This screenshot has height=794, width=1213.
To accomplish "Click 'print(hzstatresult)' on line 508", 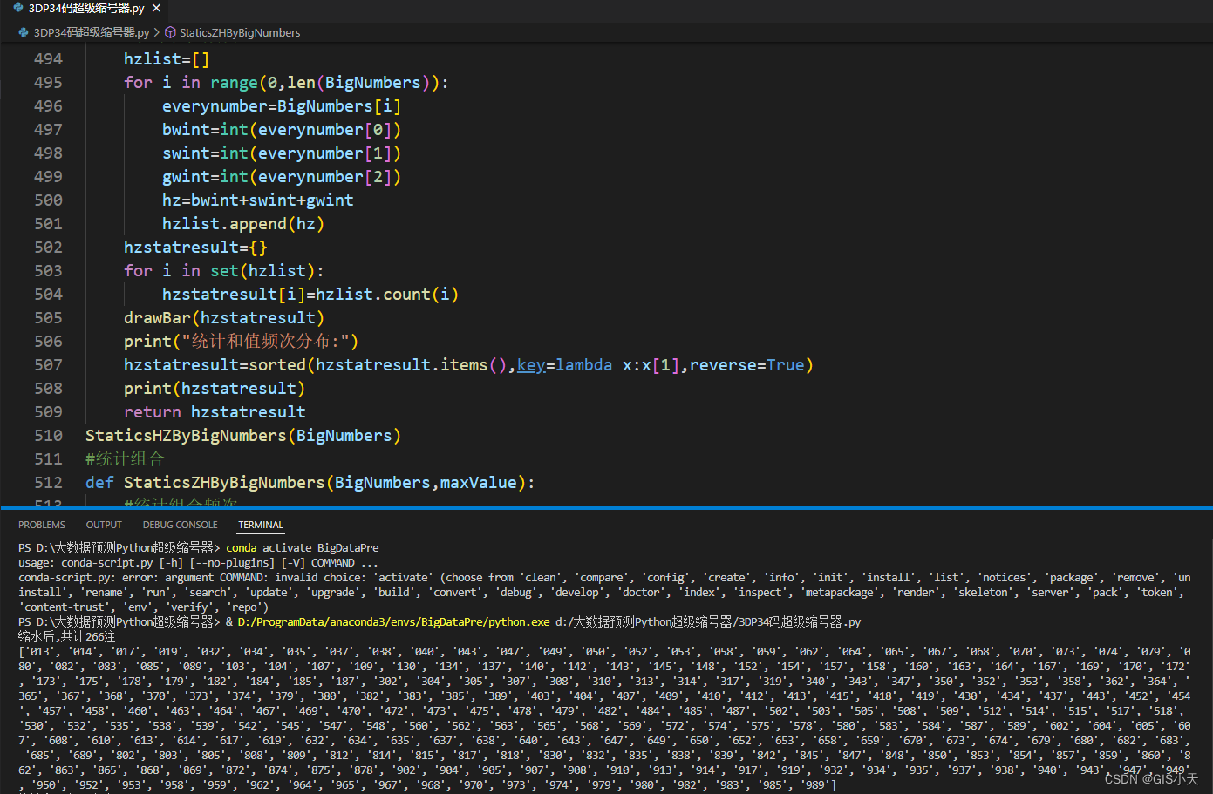I will point(215,389).
